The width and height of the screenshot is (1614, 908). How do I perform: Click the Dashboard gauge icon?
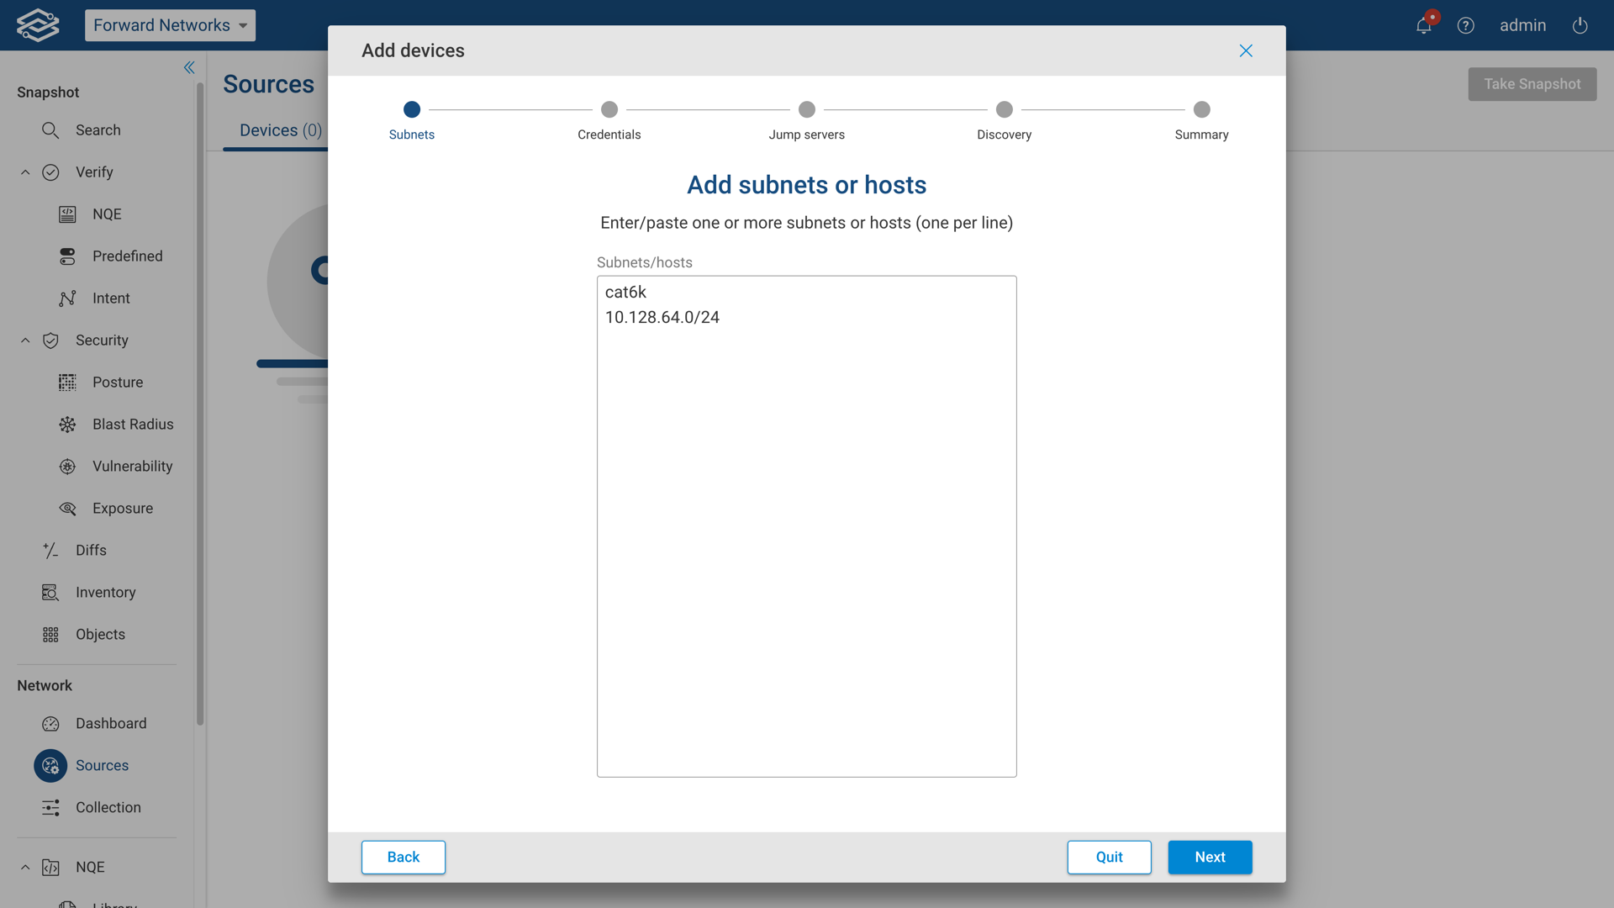pyautogui.click(x=50, y=724)
